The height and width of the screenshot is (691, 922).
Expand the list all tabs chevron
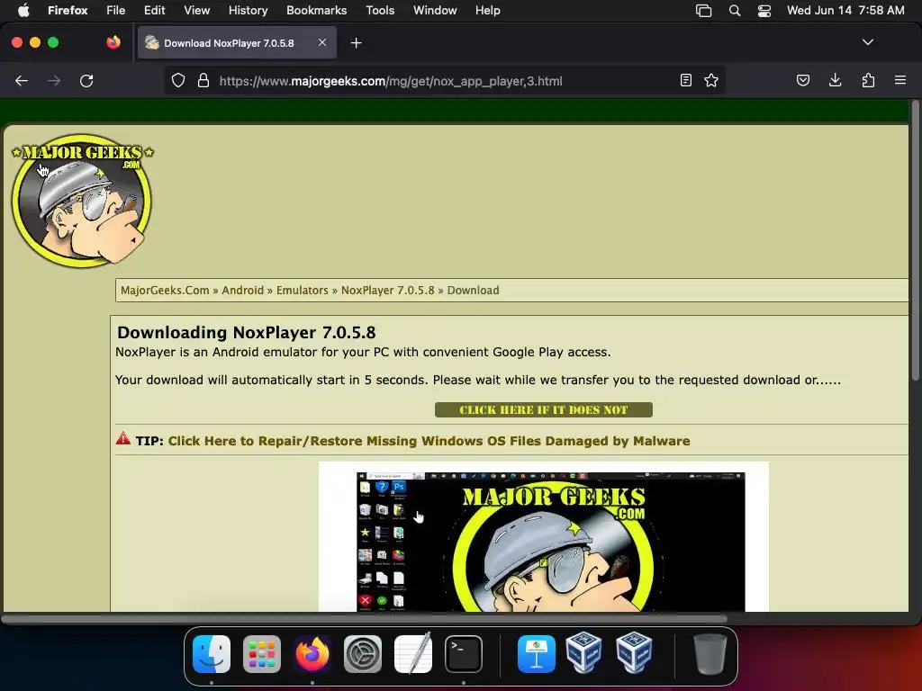[867, 42]
